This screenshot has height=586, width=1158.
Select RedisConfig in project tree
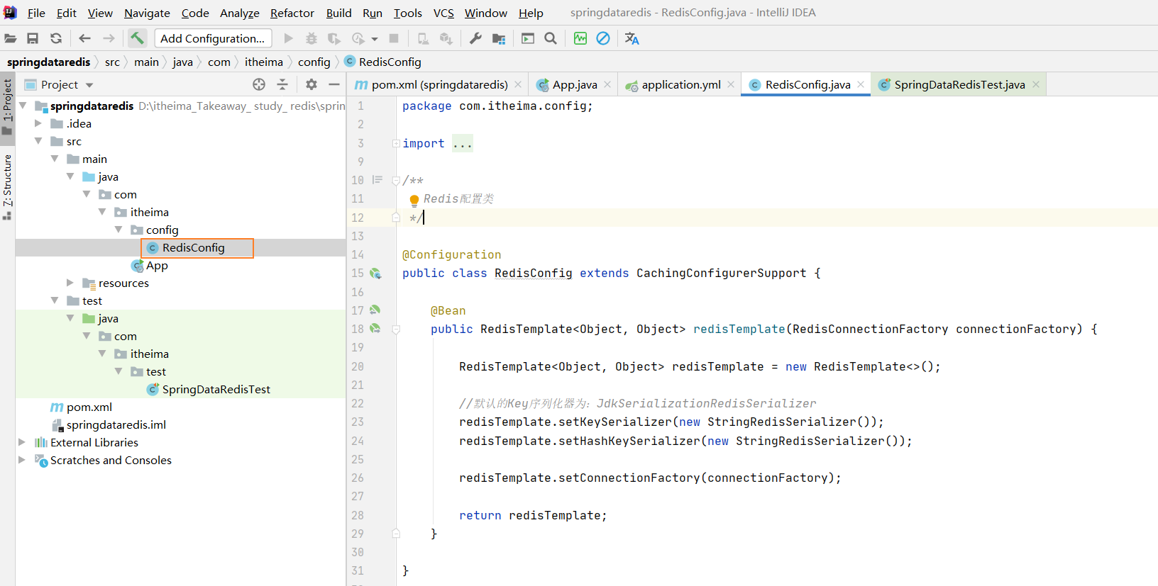[193, 247]
